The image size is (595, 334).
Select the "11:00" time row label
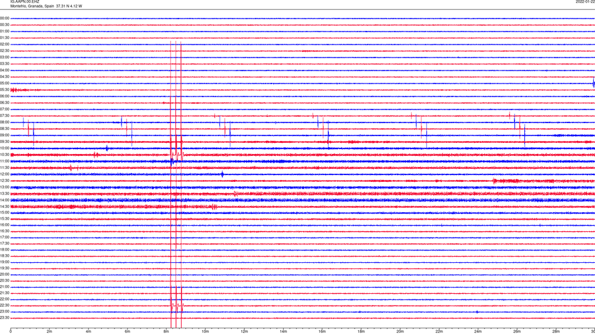coord(4,161)
